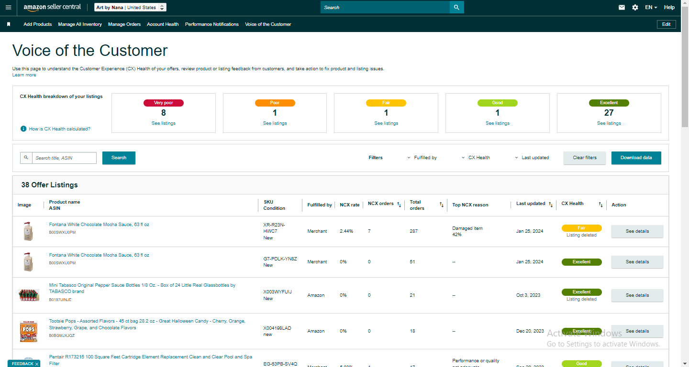
Task: Click the Mini Tabasco product thumbnail
Action: 29,295
